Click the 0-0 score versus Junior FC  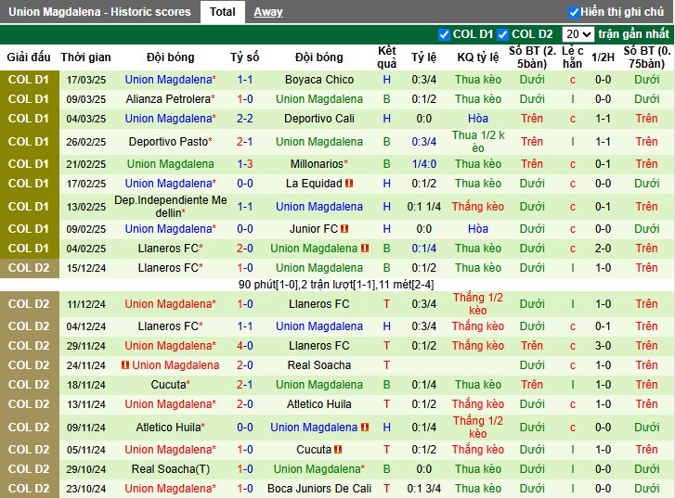click(x=244, y=229)
